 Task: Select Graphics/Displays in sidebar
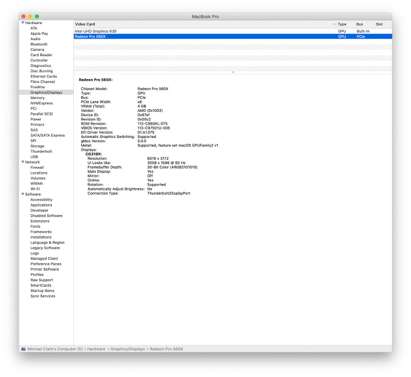(x=46, y=93)
